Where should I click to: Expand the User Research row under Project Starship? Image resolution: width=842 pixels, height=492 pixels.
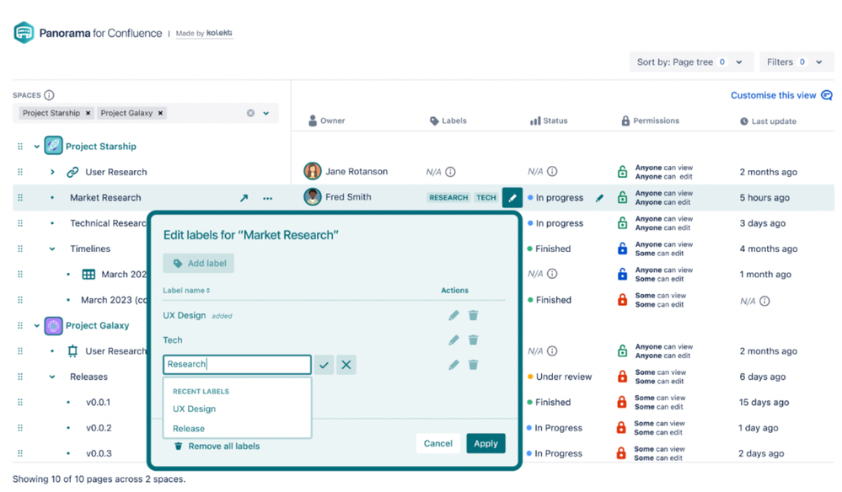pyautogui.click(x=52, y=172)
